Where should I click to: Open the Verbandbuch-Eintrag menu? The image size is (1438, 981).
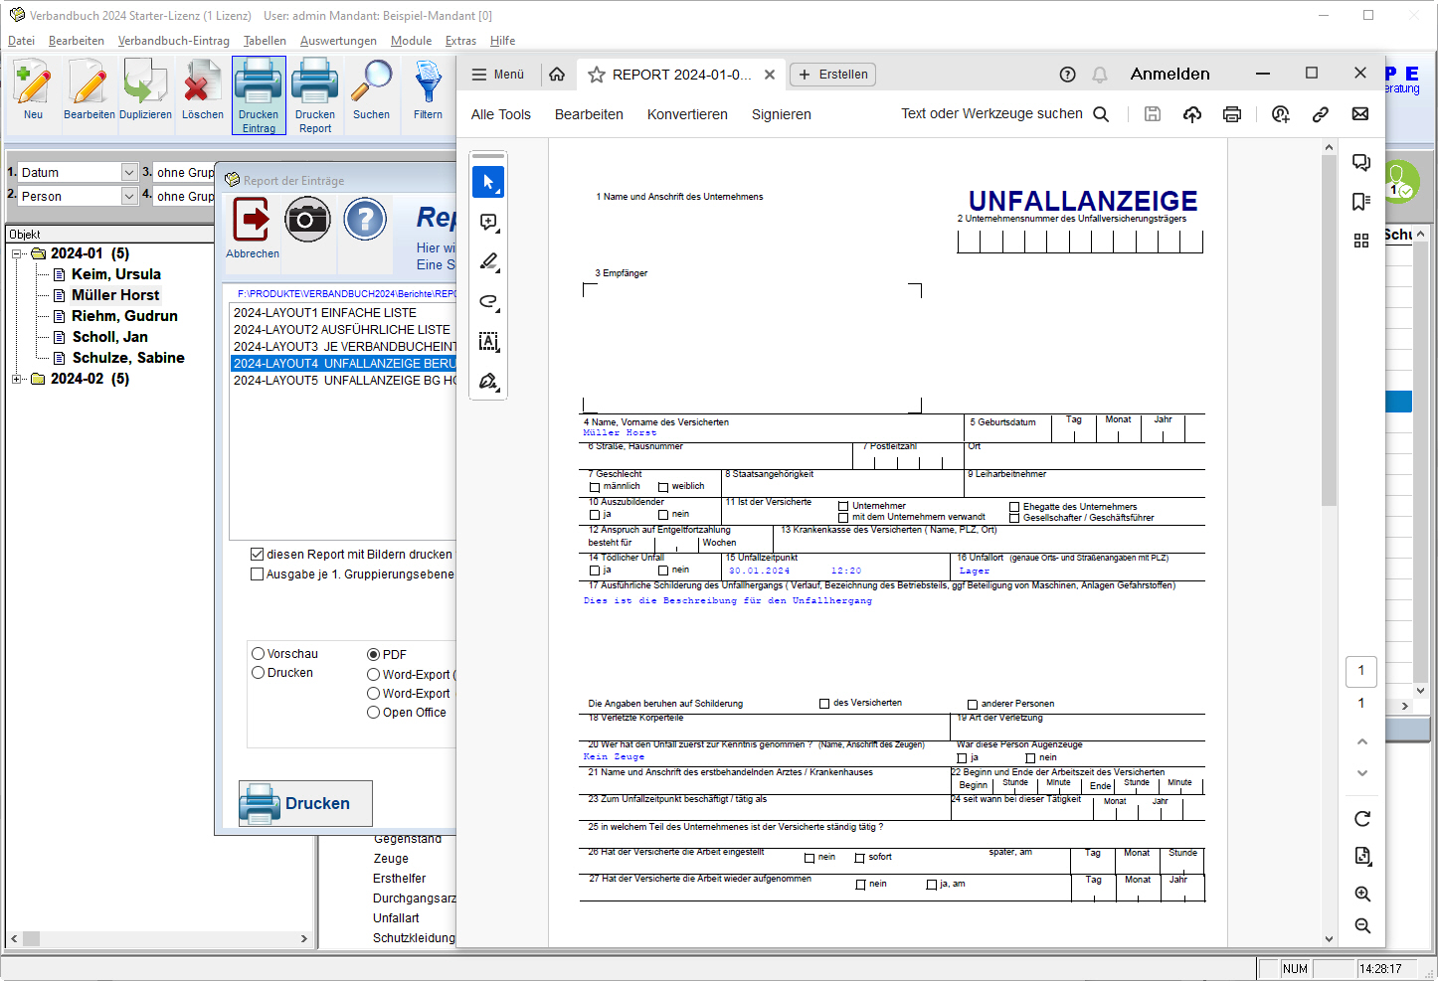pos(173,41)
